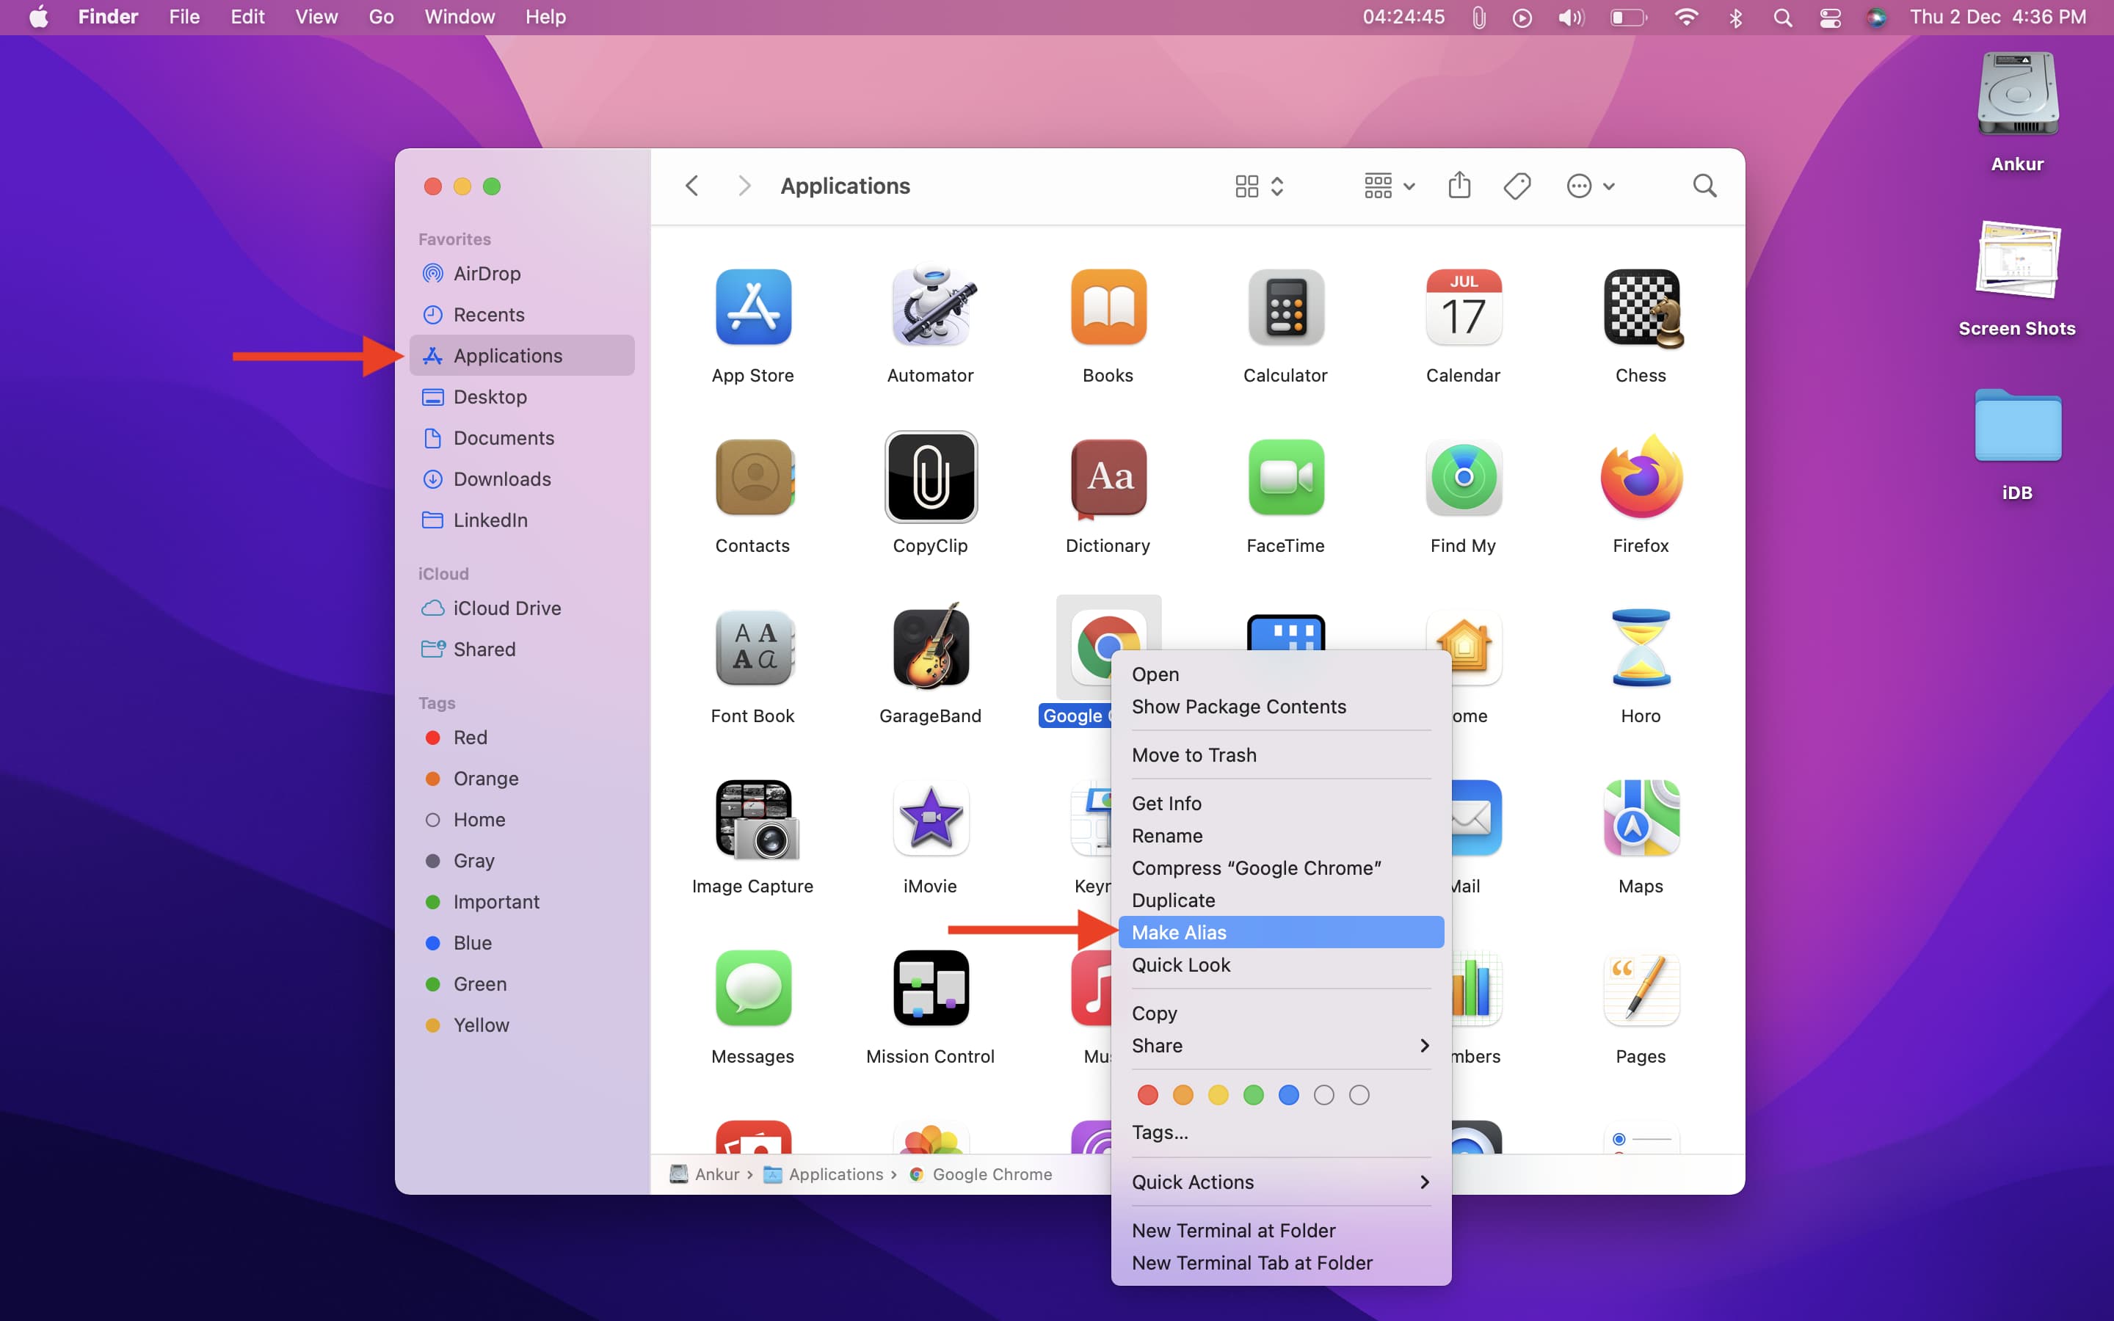Click the Messages app icon

click(x=753, y=988)
